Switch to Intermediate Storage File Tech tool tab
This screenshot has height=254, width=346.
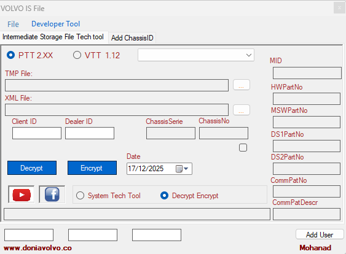coord(53,37)
